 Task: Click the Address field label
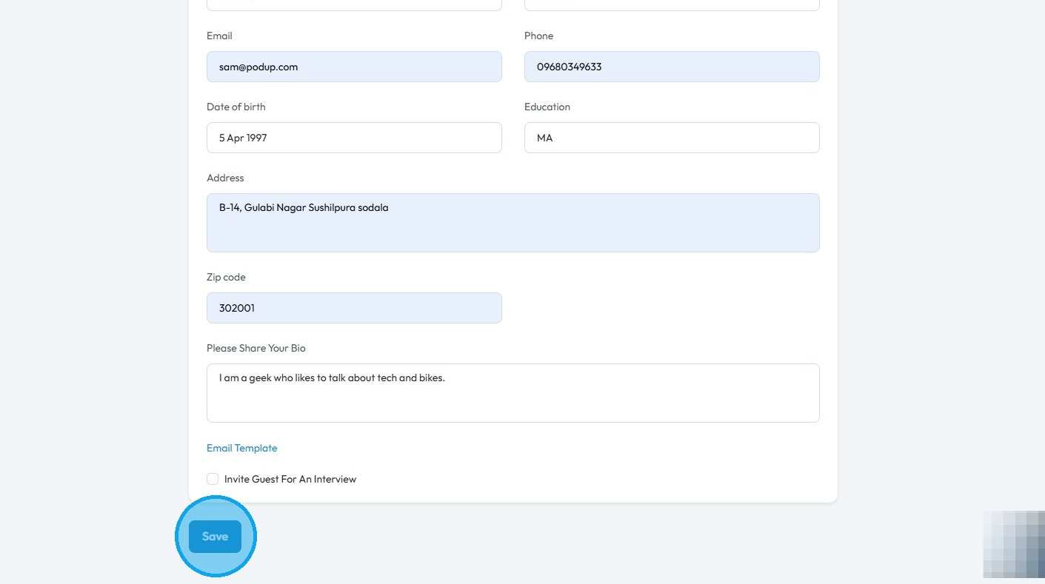pos(225,178)
